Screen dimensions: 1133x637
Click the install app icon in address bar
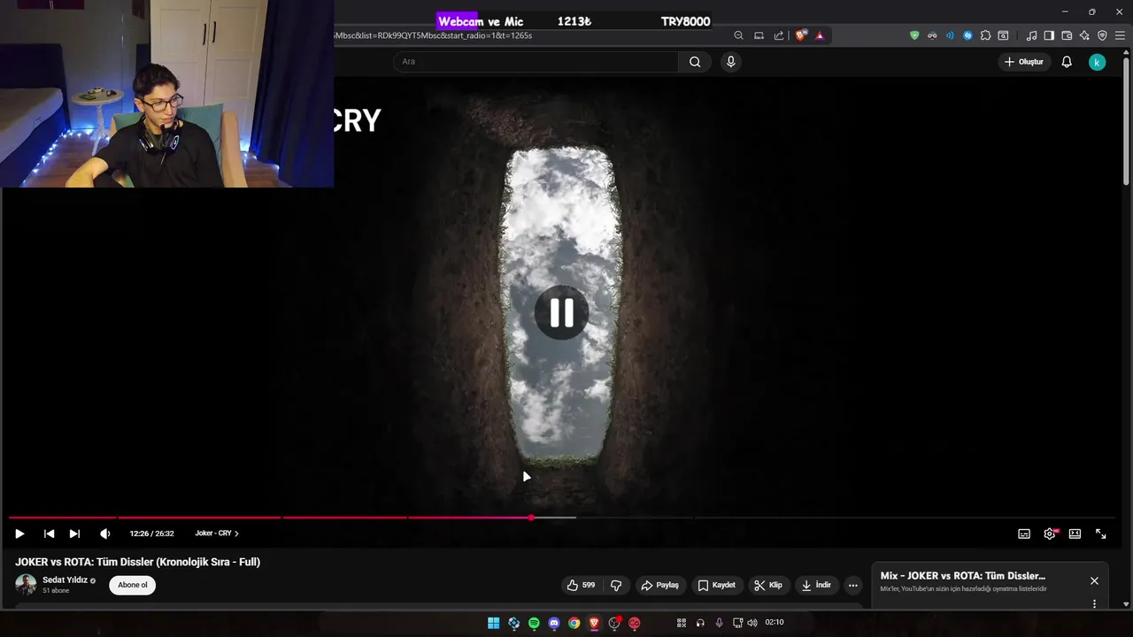(x=759, y=35)
